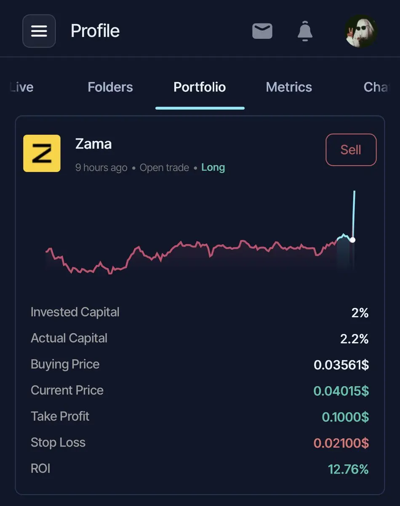400x506 pixels.
Task: Click the Profile page title
Action: (95, 31)
